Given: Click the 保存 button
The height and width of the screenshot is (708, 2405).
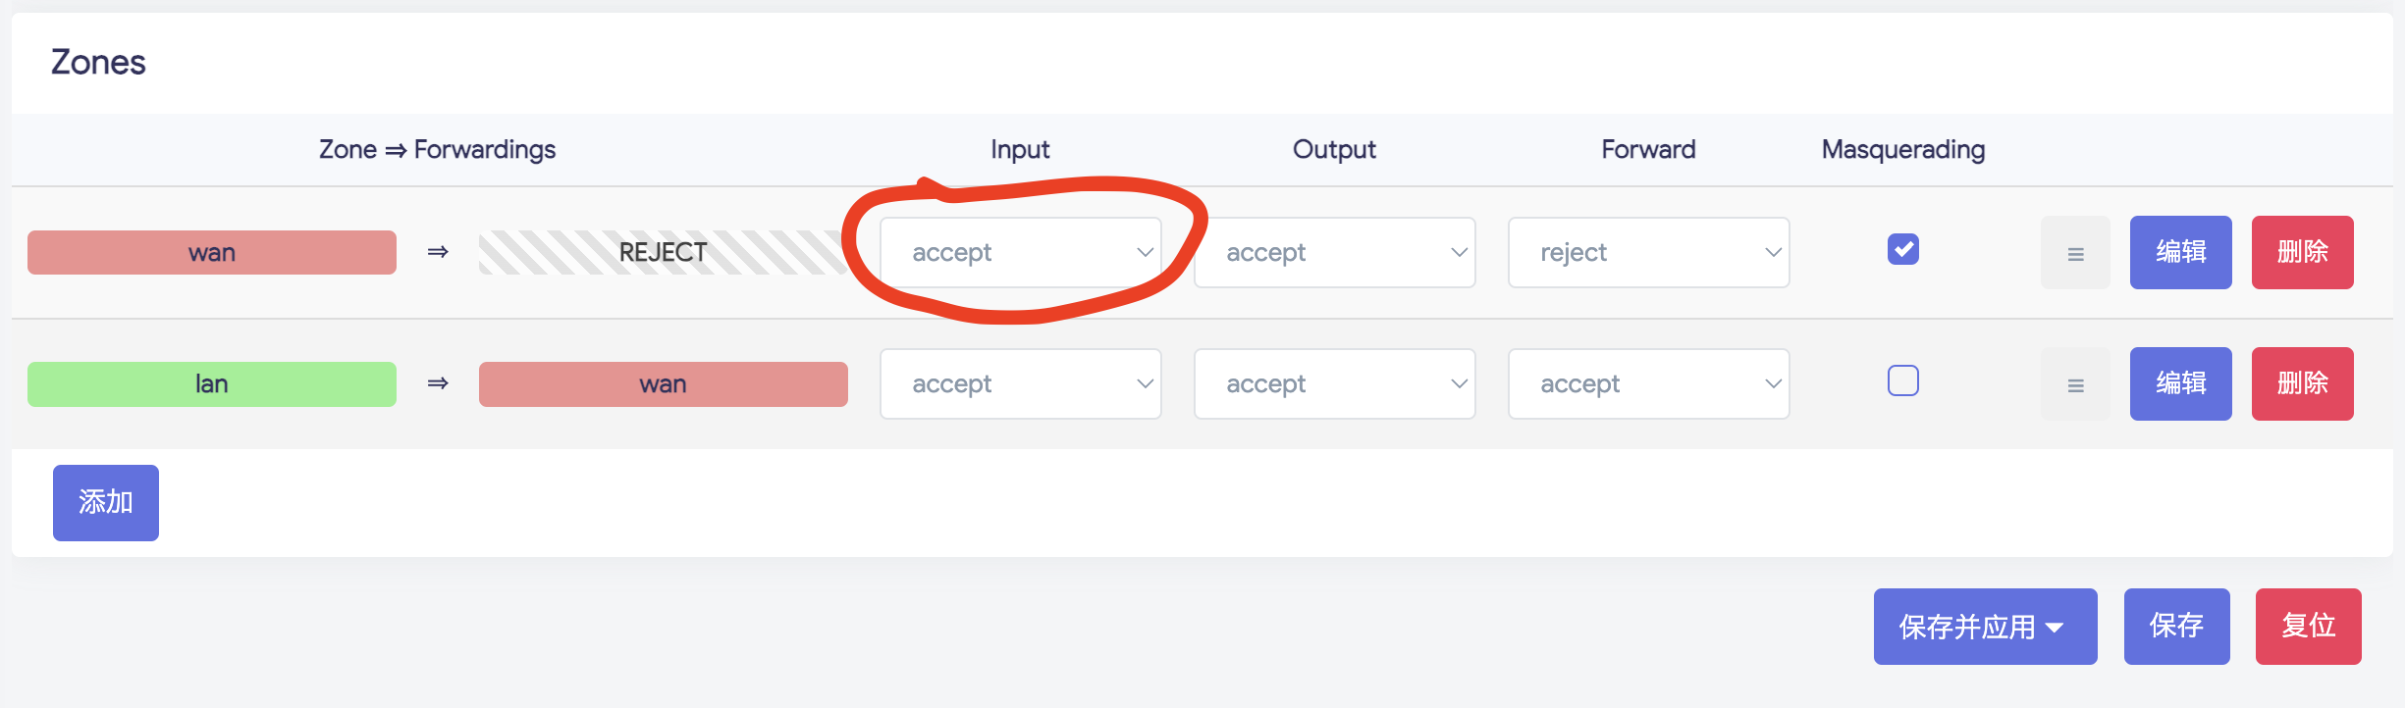Looking at the screenshot, I should 2176,627.
